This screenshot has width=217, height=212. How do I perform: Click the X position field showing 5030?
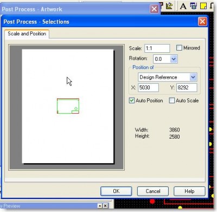(x=148, y=88)
